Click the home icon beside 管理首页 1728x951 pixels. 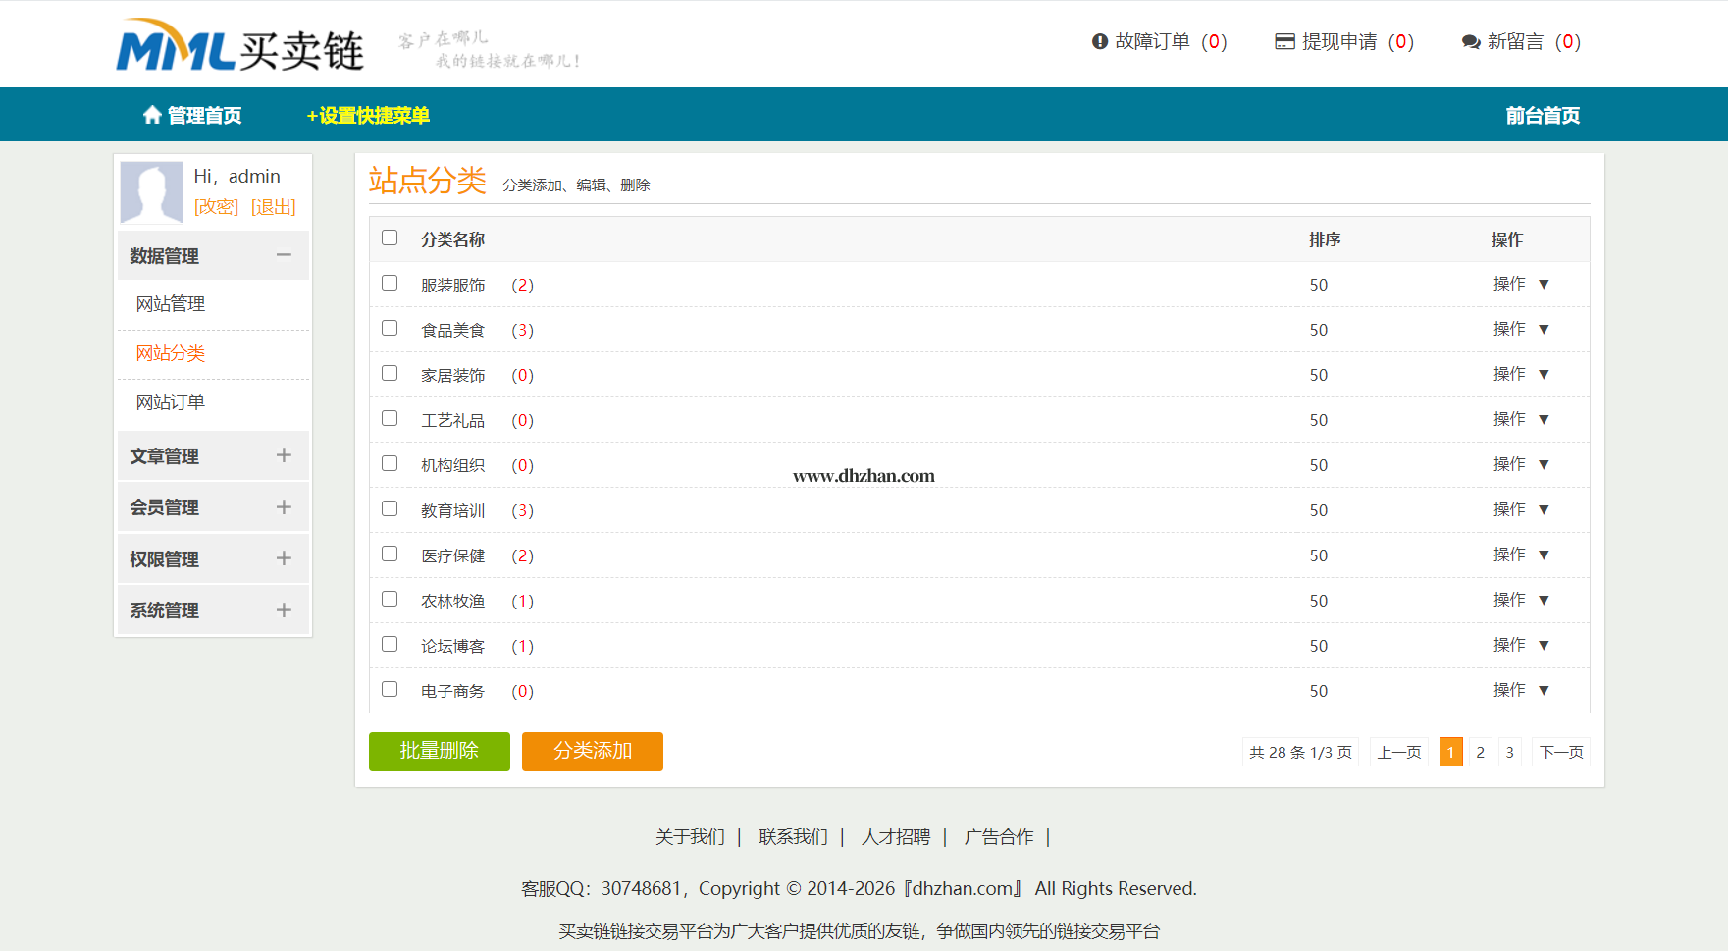pyautogui.click(x=152, y=115)
